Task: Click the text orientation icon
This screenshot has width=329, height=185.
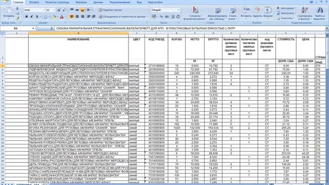Action: click(89, 10)
